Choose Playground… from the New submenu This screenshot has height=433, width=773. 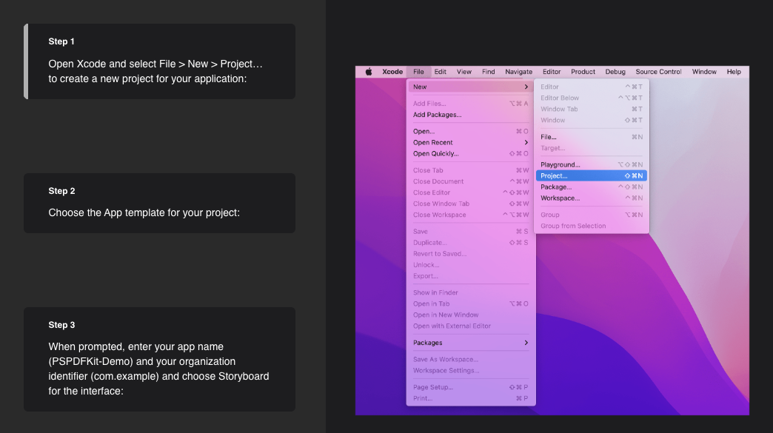(560, 165)
